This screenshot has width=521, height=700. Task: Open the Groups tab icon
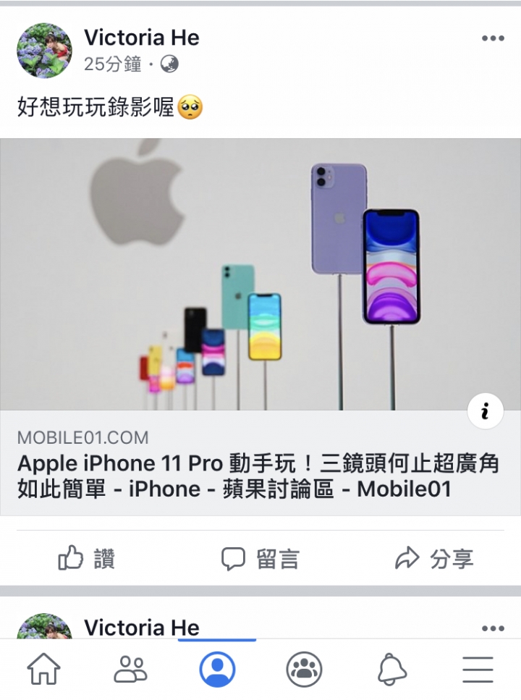(304, 669)
